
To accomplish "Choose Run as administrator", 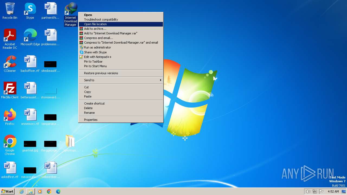I will click(x=121, y=47).
